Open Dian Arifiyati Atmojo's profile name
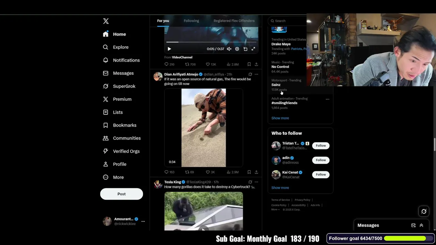Screen dimensions: 436x245 click(x=181, y=74)
